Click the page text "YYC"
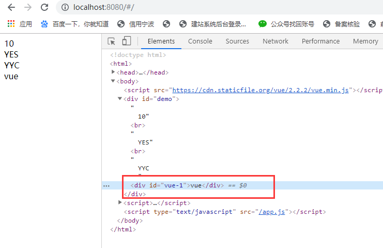The width and height of the screenshot is (383, 248). coord(12,65)
